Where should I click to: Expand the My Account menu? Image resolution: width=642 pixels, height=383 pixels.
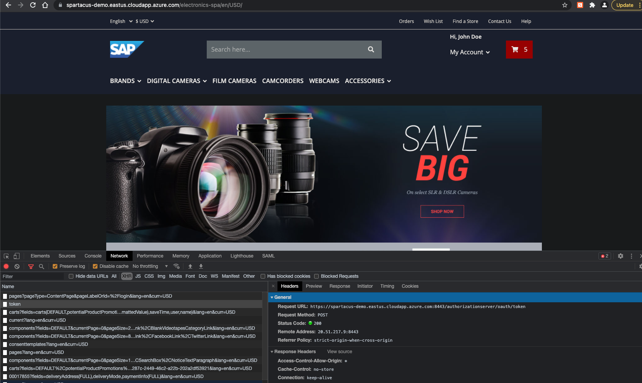[x=470, y=52]
